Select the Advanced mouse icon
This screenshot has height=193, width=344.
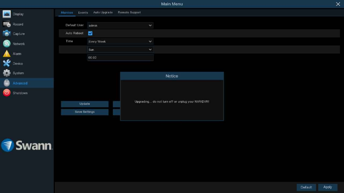tap(7, 83)
